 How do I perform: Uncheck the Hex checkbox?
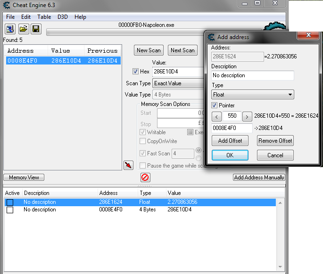click(x=136, y=72)
